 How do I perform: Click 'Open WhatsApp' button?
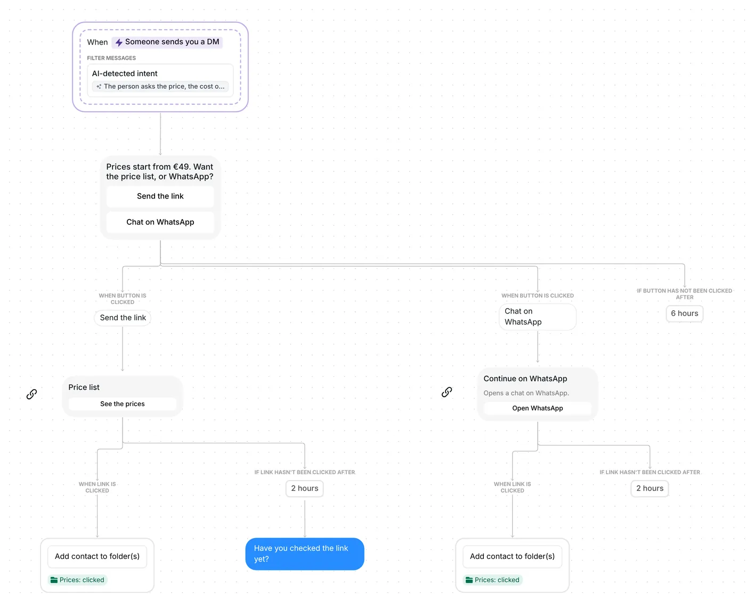(538, 408)
